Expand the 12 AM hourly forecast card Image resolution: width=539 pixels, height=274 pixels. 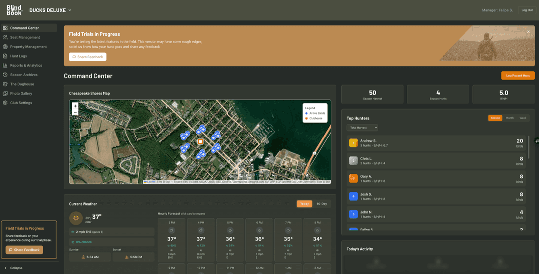click(x=259, y=269)
